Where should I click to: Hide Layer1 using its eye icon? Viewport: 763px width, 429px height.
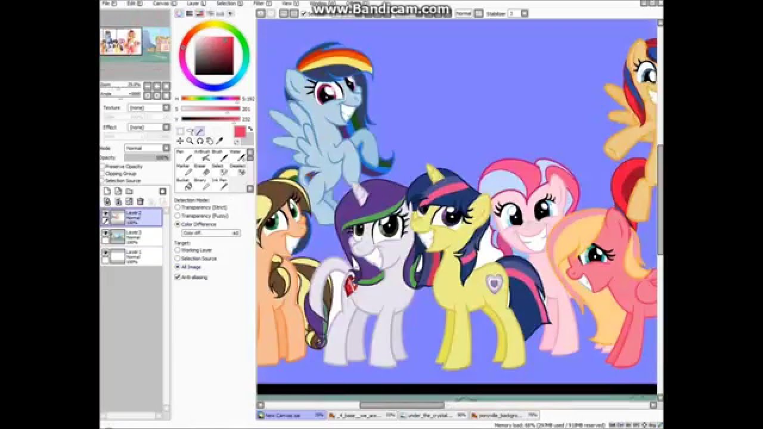click(106, 253)
